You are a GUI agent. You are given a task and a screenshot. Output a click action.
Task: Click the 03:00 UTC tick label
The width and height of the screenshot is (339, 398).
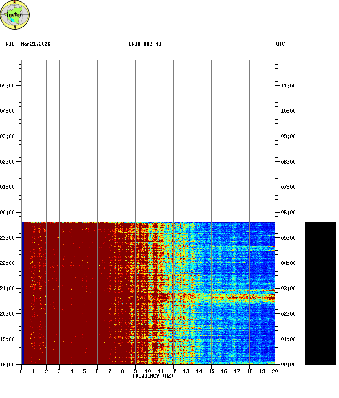288,289
